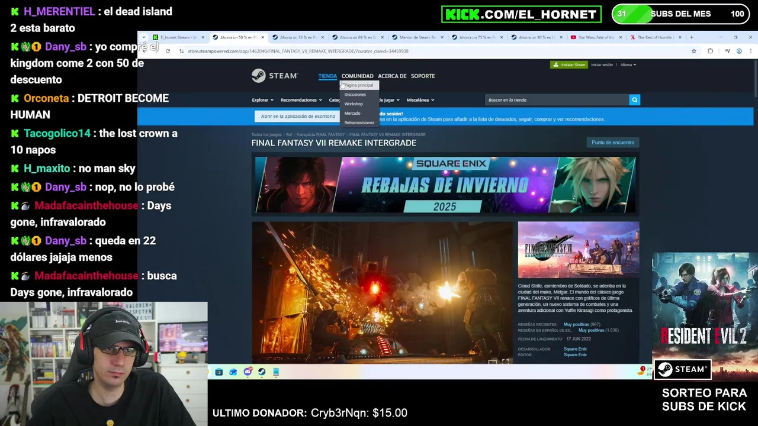Open new browser tab with plus icon

691,37
